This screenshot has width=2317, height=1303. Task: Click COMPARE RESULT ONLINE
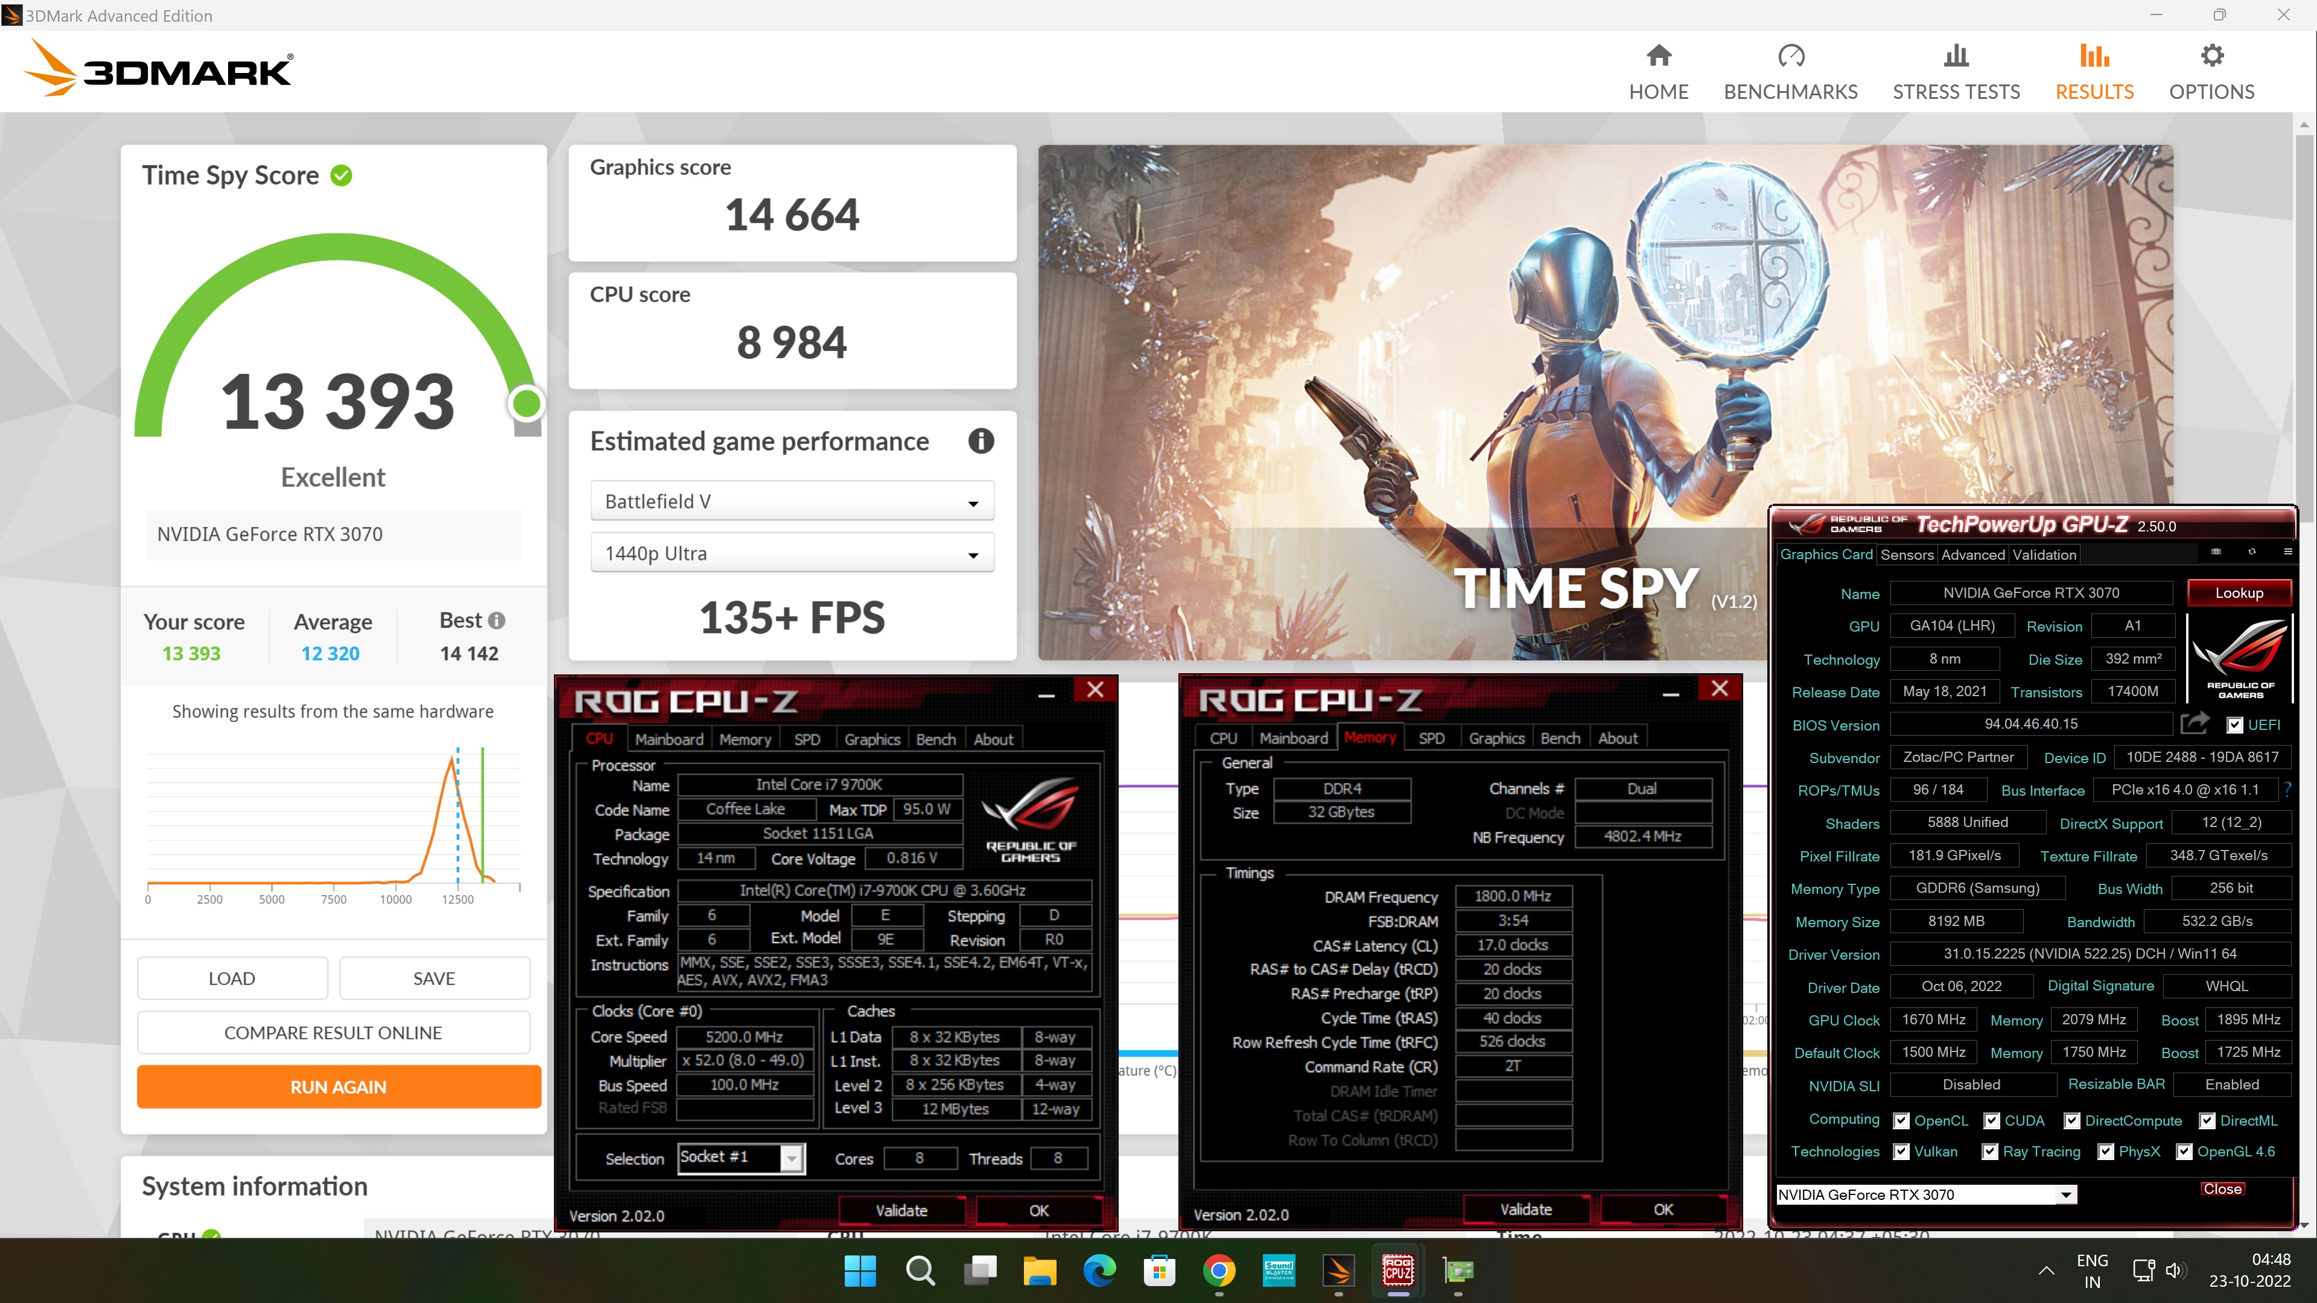[333, 1032]
